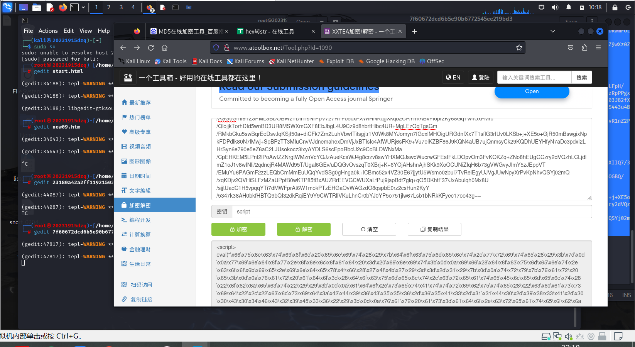The width and height of the screenshot is (635, 347).
Task: Open the Firefox extensions icon
Action: pyautogui.click(x=584, y=47)
